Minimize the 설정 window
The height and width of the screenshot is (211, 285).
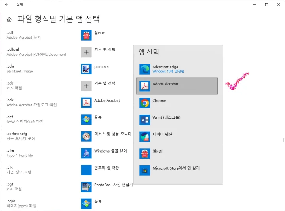[255, 4]
